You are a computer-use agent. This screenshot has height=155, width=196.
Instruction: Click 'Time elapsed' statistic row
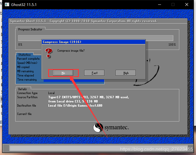point(25,76)
